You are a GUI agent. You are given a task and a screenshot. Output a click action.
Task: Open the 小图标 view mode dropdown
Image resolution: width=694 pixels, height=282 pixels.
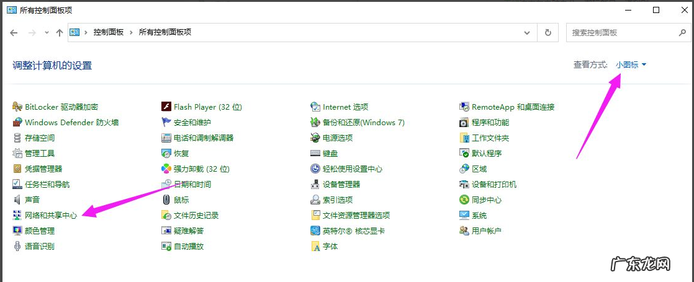click(631, 65)
